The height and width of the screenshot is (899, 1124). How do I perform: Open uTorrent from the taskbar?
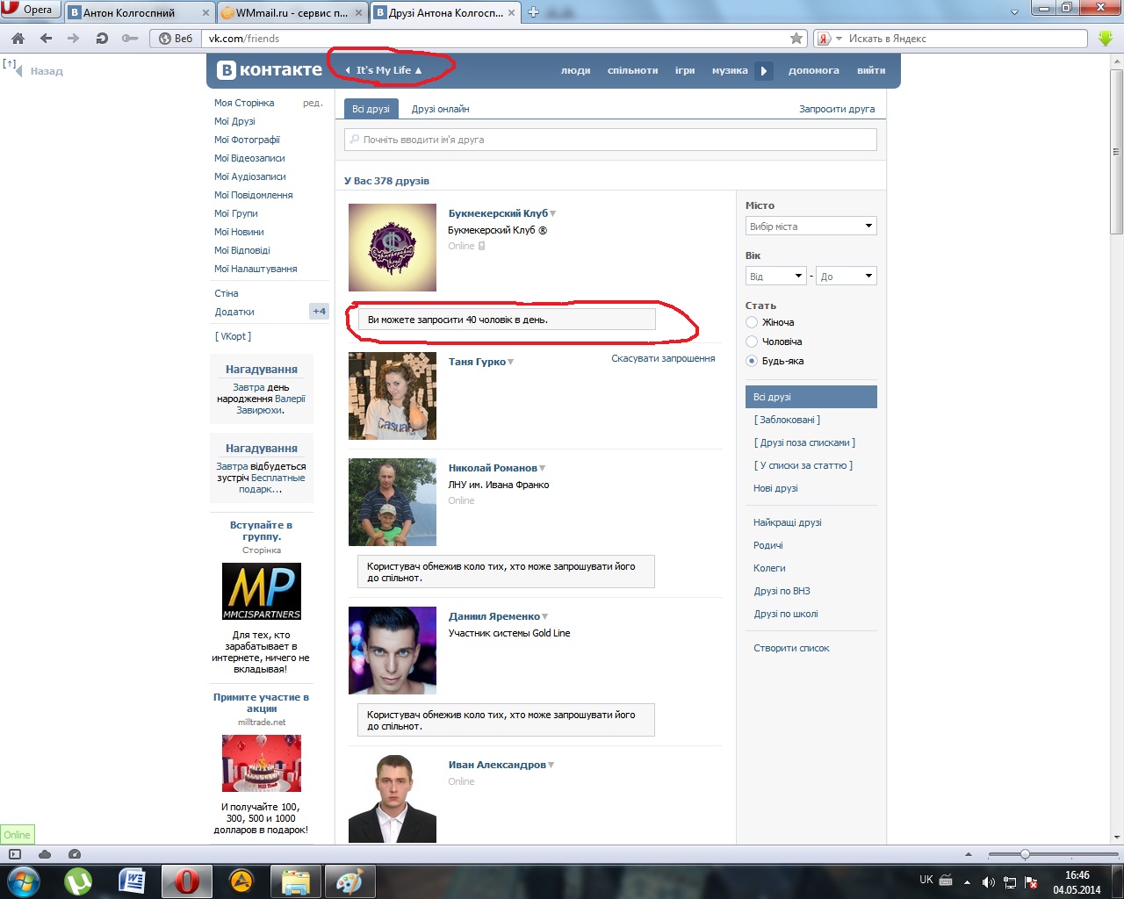[x=78, y=881]
